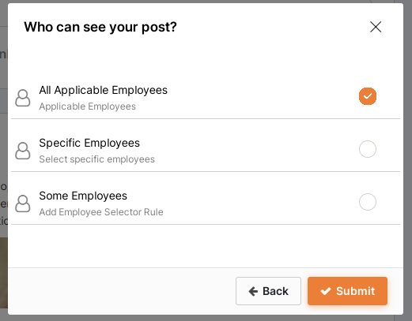Select the Some Employees radio button
Image resolution: width=412 pixels, height=321 pixels.
click(368, 202)
